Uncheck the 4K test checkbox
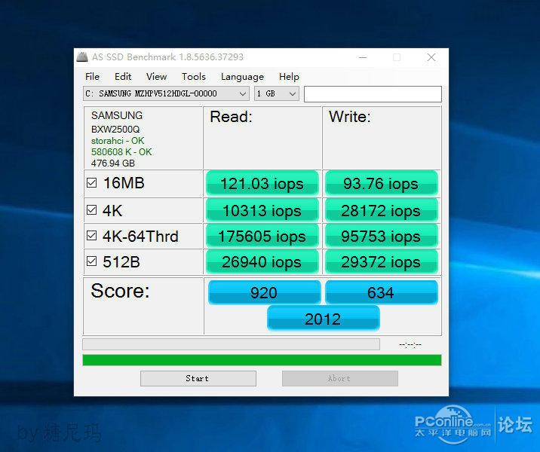 pos(91,210)
